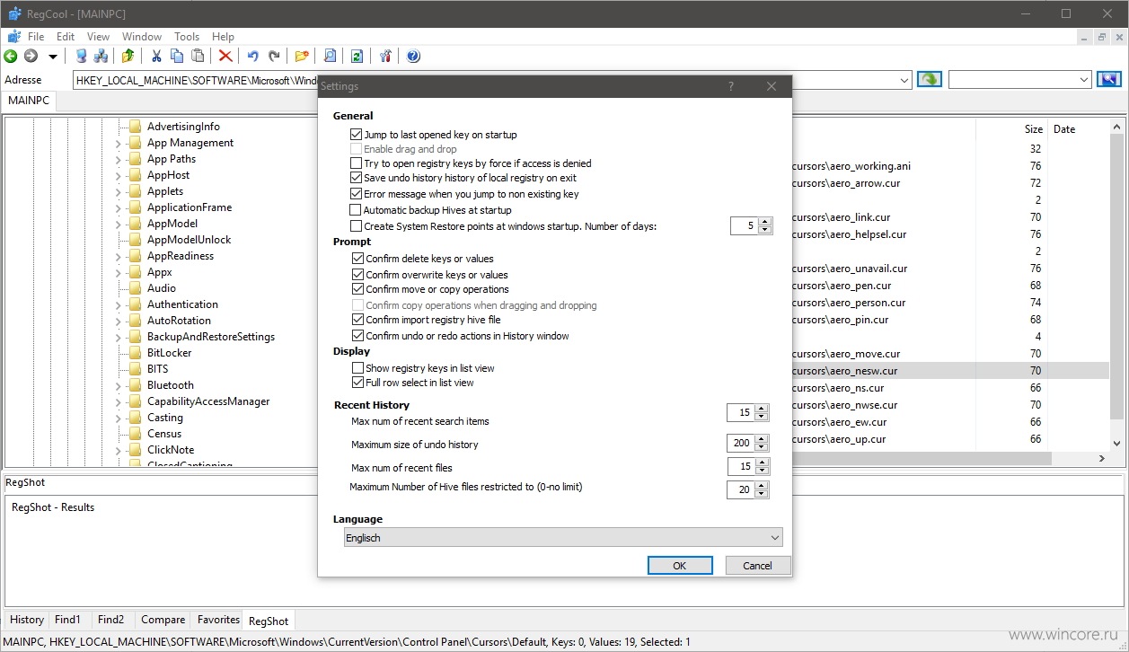Toggle Confirm import registry hive file
The width and height of the screenshot is (1129, 652).
coord(358,320)
